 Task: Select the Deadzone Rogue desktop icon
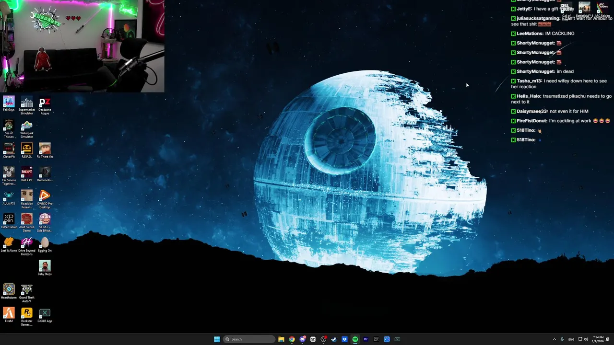[45, 106]
